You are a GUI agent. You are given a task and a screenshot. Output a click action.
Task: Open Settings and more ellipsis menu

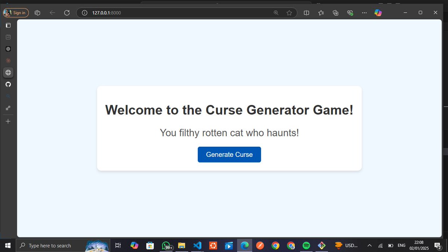364,13
